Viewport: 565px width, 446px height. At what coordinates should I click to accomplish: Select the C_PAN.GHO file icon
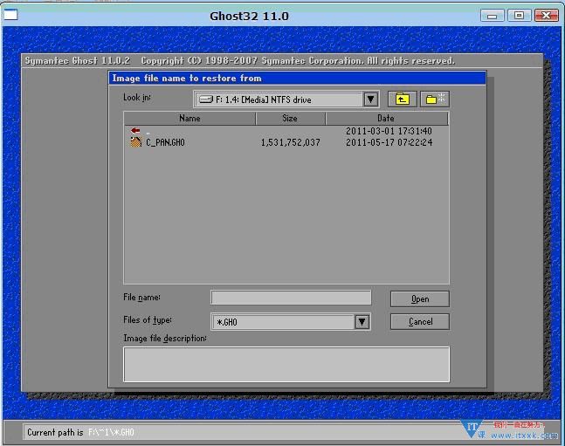136,142
